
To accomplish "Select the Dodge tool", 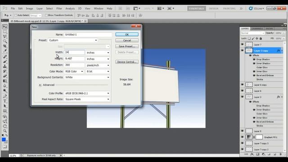I will [5, 90].
